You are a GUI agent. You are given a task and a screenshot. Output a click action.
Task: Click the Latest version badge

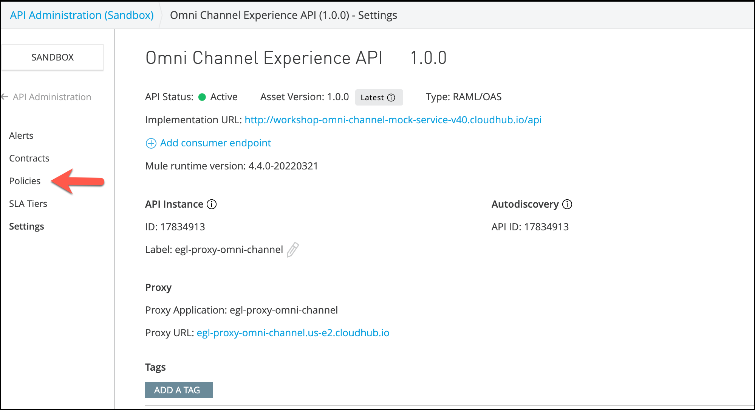pyautogui.click(x=379, y=98)
